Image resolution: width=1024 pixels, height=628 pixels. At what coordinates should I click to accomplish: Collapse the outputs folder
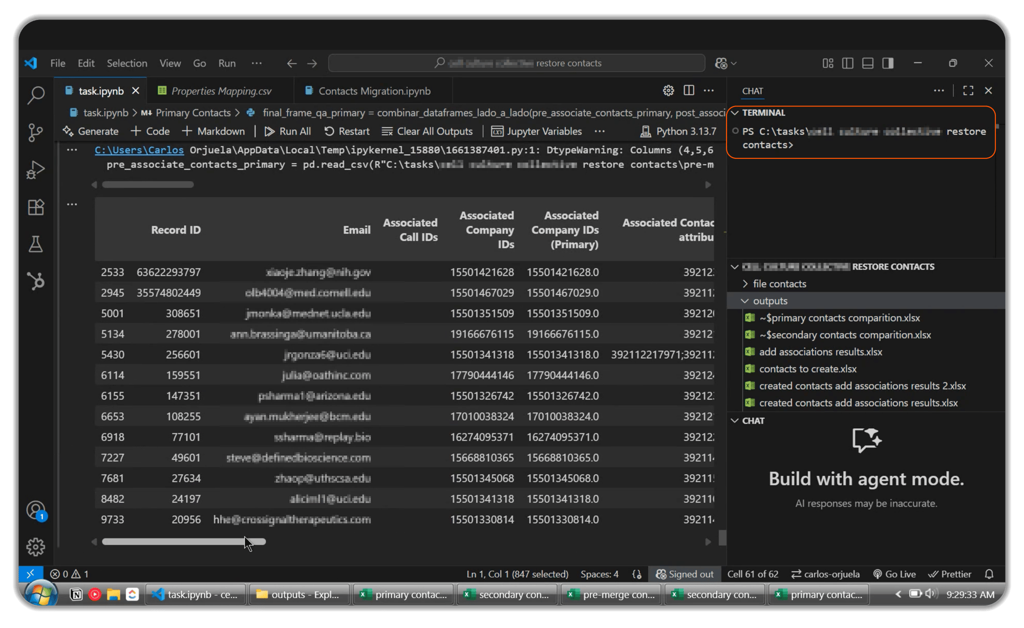(770, 301)
